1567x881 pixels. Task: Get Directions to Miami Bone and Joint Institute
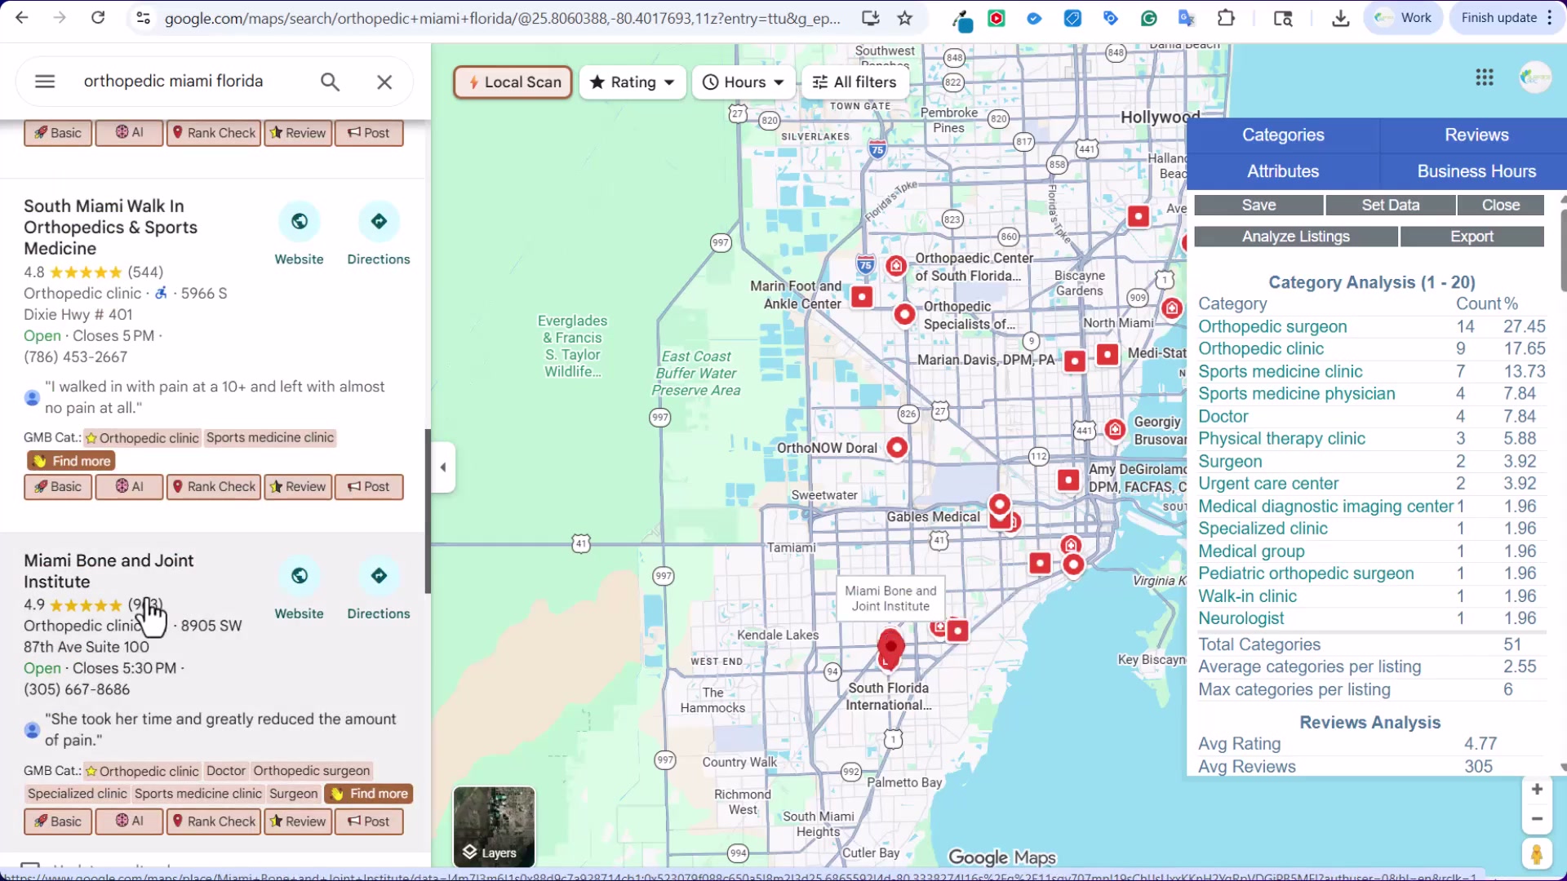tap(379, 589)
